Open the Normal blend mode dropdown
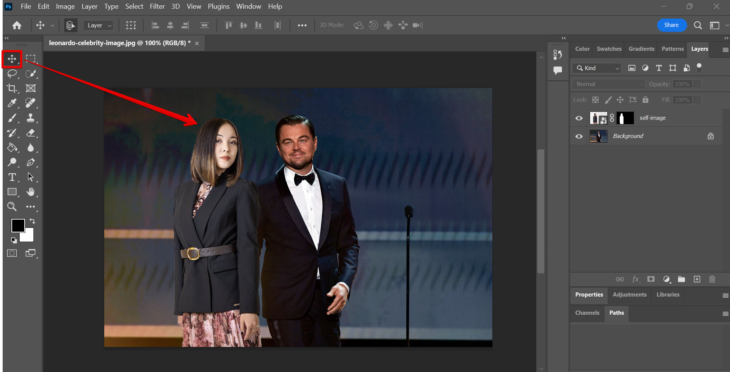Viewport: 730px width, 372px height. (x=608, y=84)
